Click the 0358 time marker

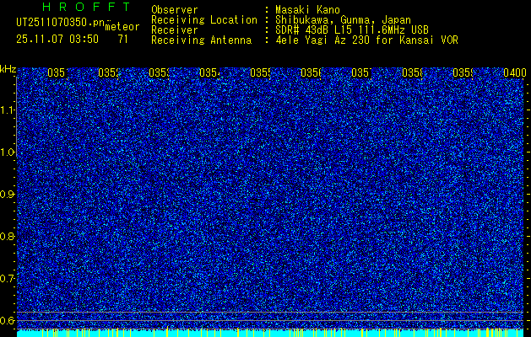tap(413, 72)
